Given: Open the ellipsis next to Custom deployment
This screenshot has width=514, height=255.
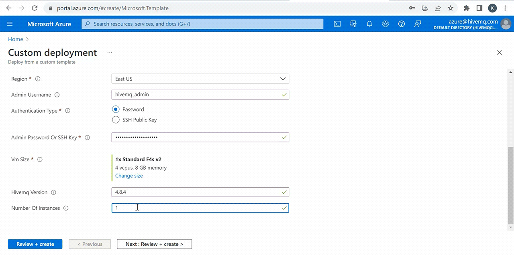Looking at the screenshot, I should [110, 53].
